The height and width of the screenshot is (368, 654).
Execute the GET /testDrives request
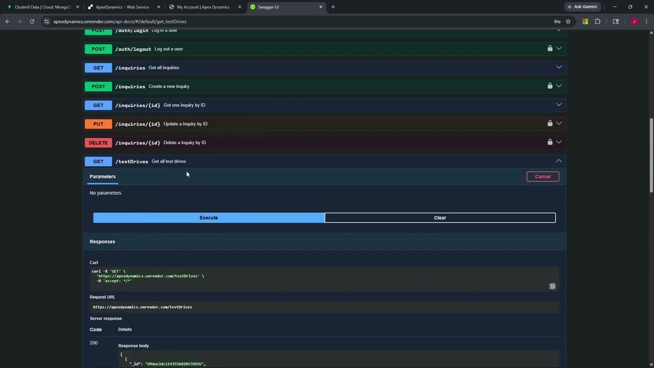coord(208,218)
